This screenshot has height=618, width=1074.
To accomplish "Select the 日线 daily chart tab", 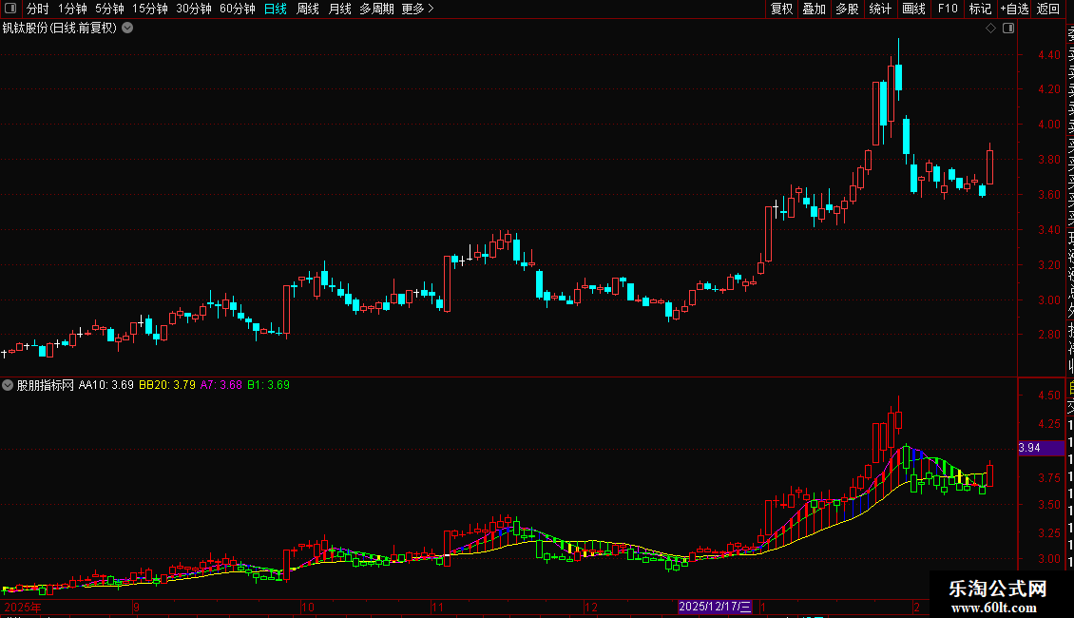I will coord(276,9).
